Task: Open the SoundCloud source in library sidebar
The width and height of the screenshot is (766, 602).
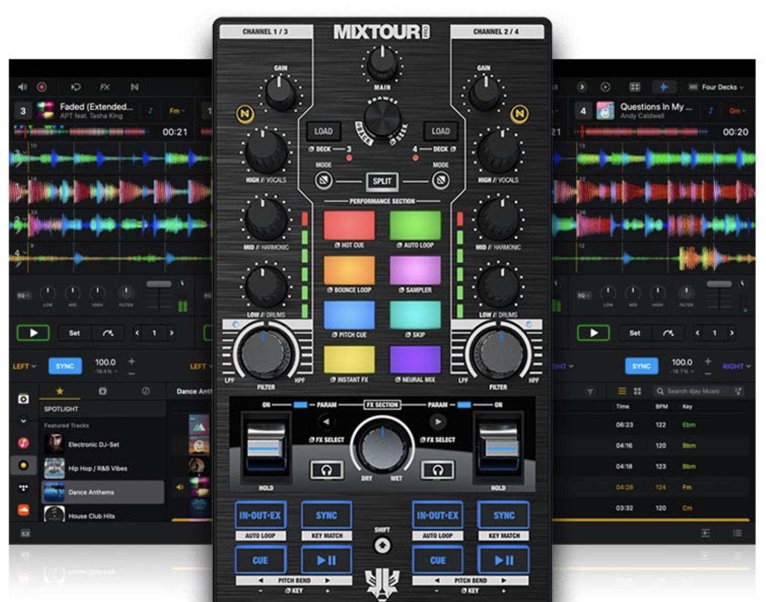Action: click(23, 510)
